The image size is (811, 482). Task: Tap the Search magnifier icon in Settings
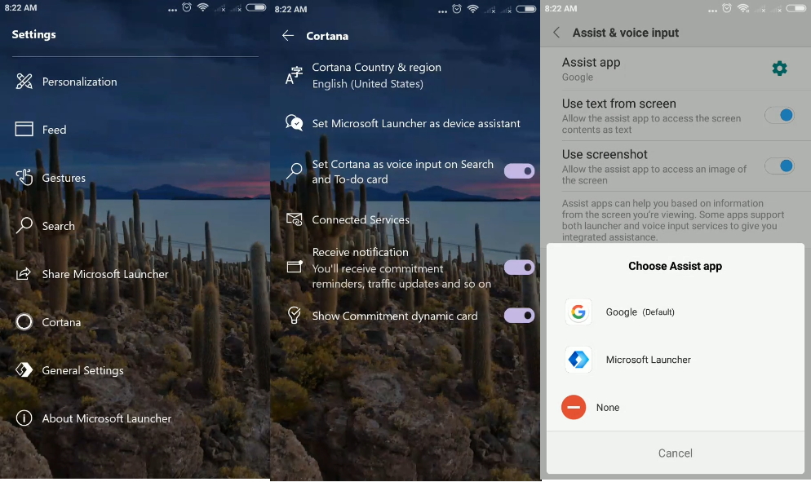pos(24,225)
